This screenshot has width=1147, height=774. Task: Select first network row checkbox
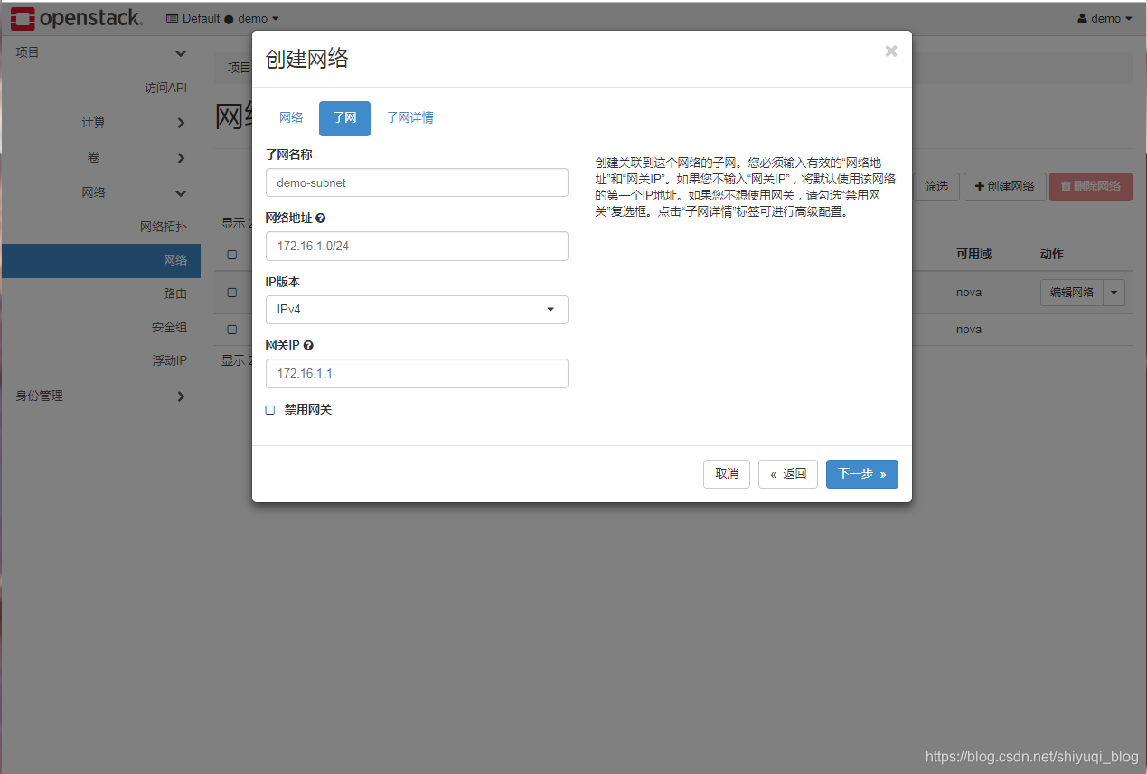click(x=232, y=293)
